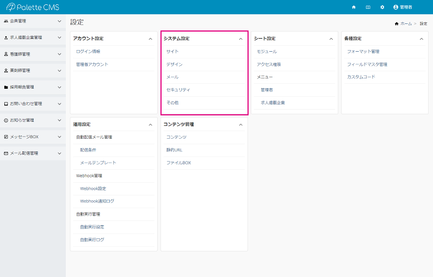The image size is (433, 277).
Task: Go to Webhook通知ログ page
Action: click(x=97, y=201)
